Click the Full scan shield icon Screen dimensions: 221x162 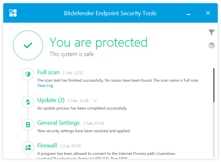(x=28, y=74)
